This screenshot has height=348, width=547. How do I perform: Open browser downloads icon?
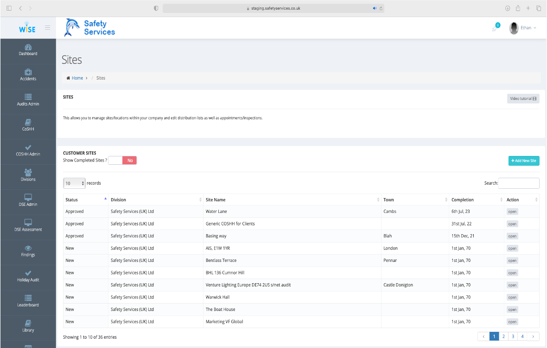pyautogui.click(x=508, y=8)
